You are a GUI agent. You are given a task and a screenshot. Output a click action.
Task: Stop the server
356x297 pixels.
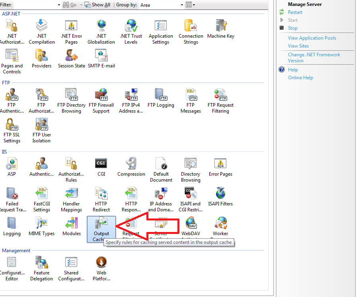coord(292,28)
